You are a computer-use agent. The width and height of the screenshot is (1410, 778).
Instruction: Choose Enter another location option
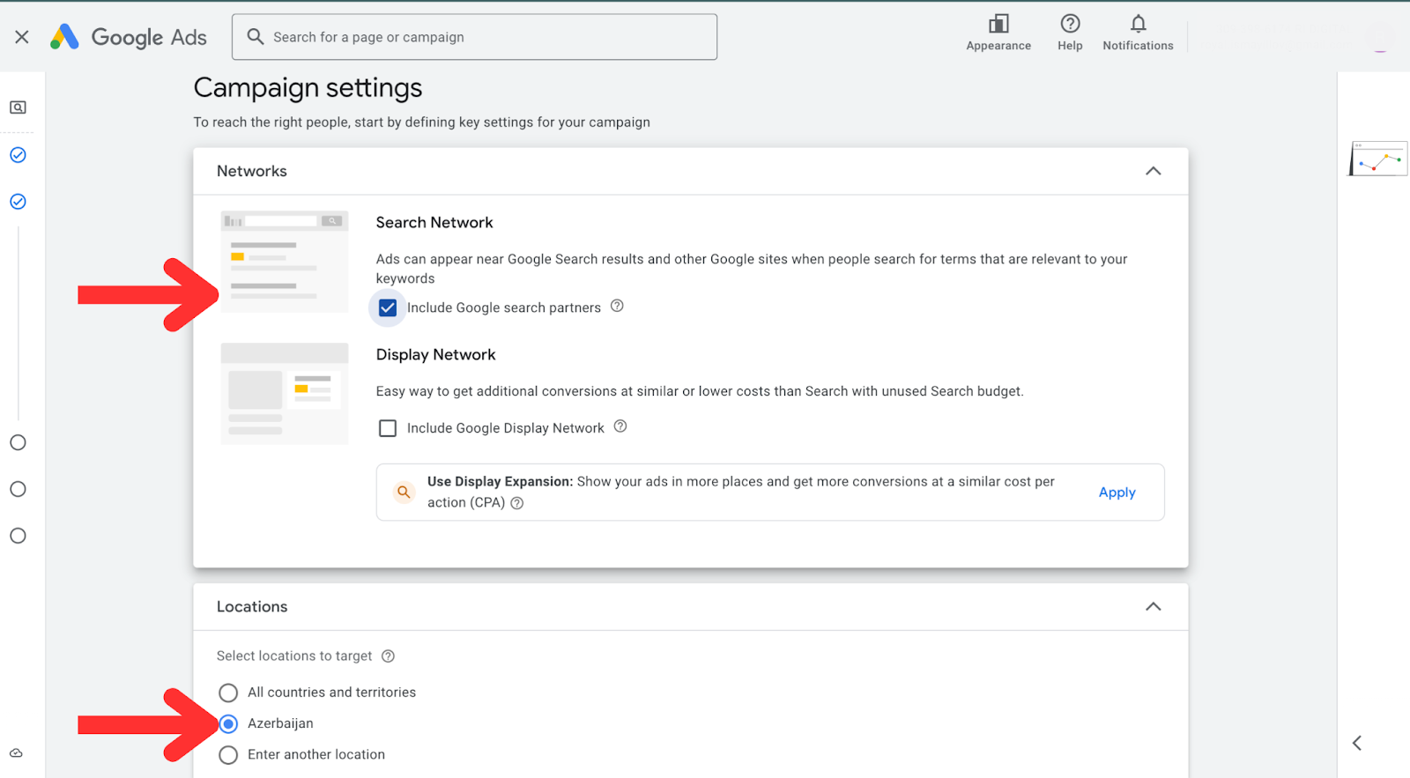(x=228, y=755)
